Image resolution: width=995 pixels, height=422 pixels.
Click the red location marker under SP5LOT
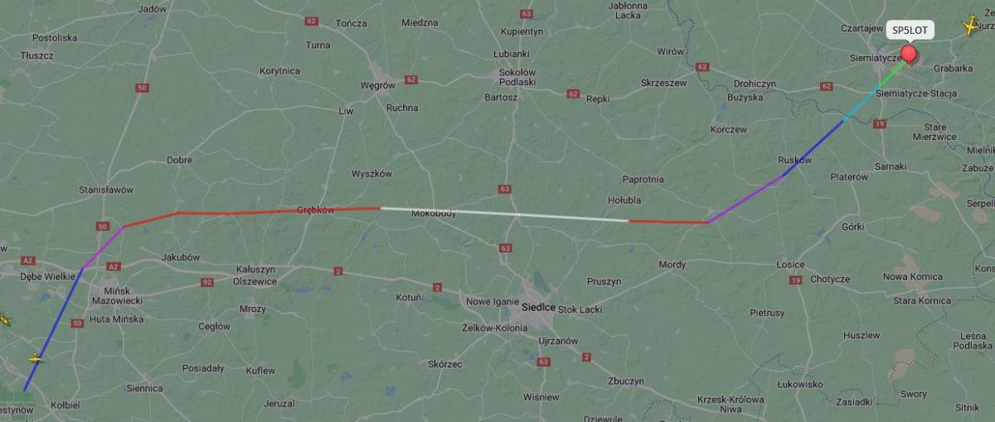[909, 55]
